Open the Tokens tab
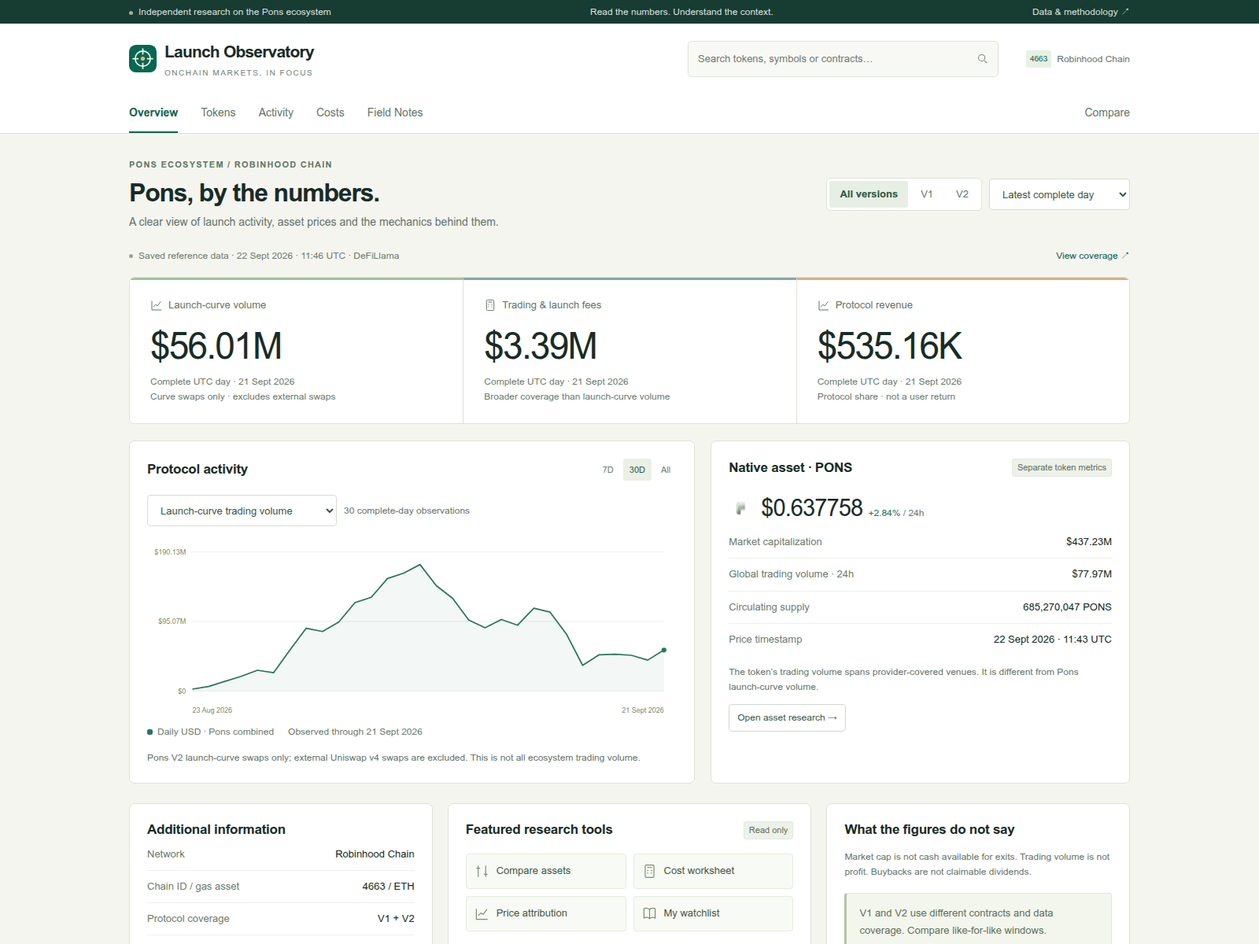This screenshot has width=1259, height=944. click(218, 112)
